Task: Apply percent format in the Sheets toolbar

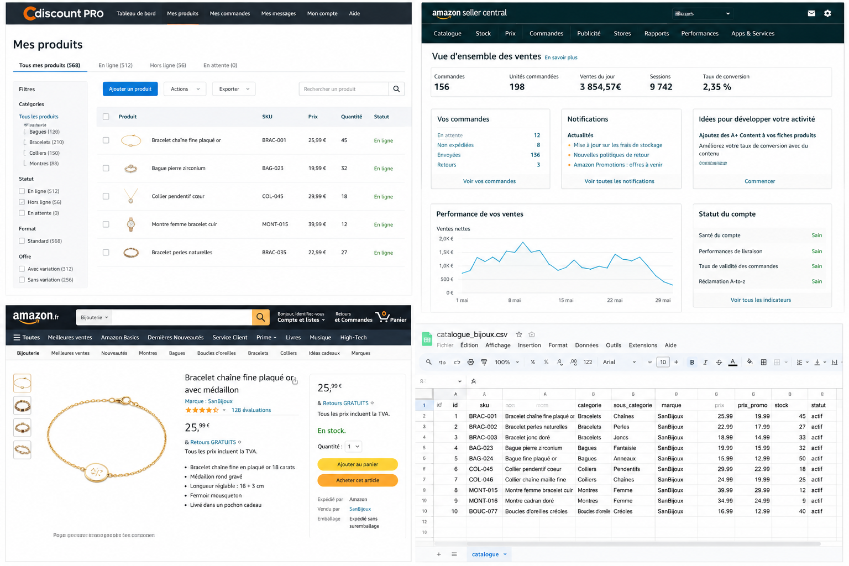Action: (546, 362)
